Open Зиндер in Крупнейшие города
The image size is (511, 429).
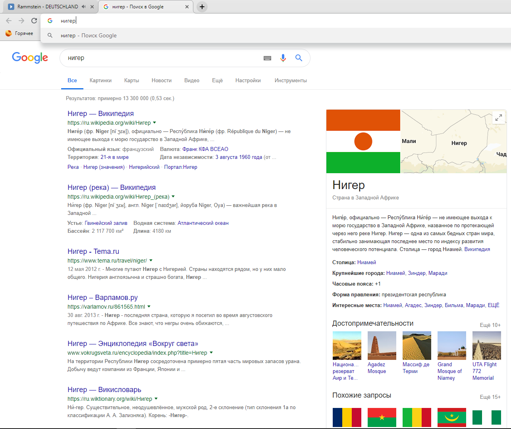point(417,273)
